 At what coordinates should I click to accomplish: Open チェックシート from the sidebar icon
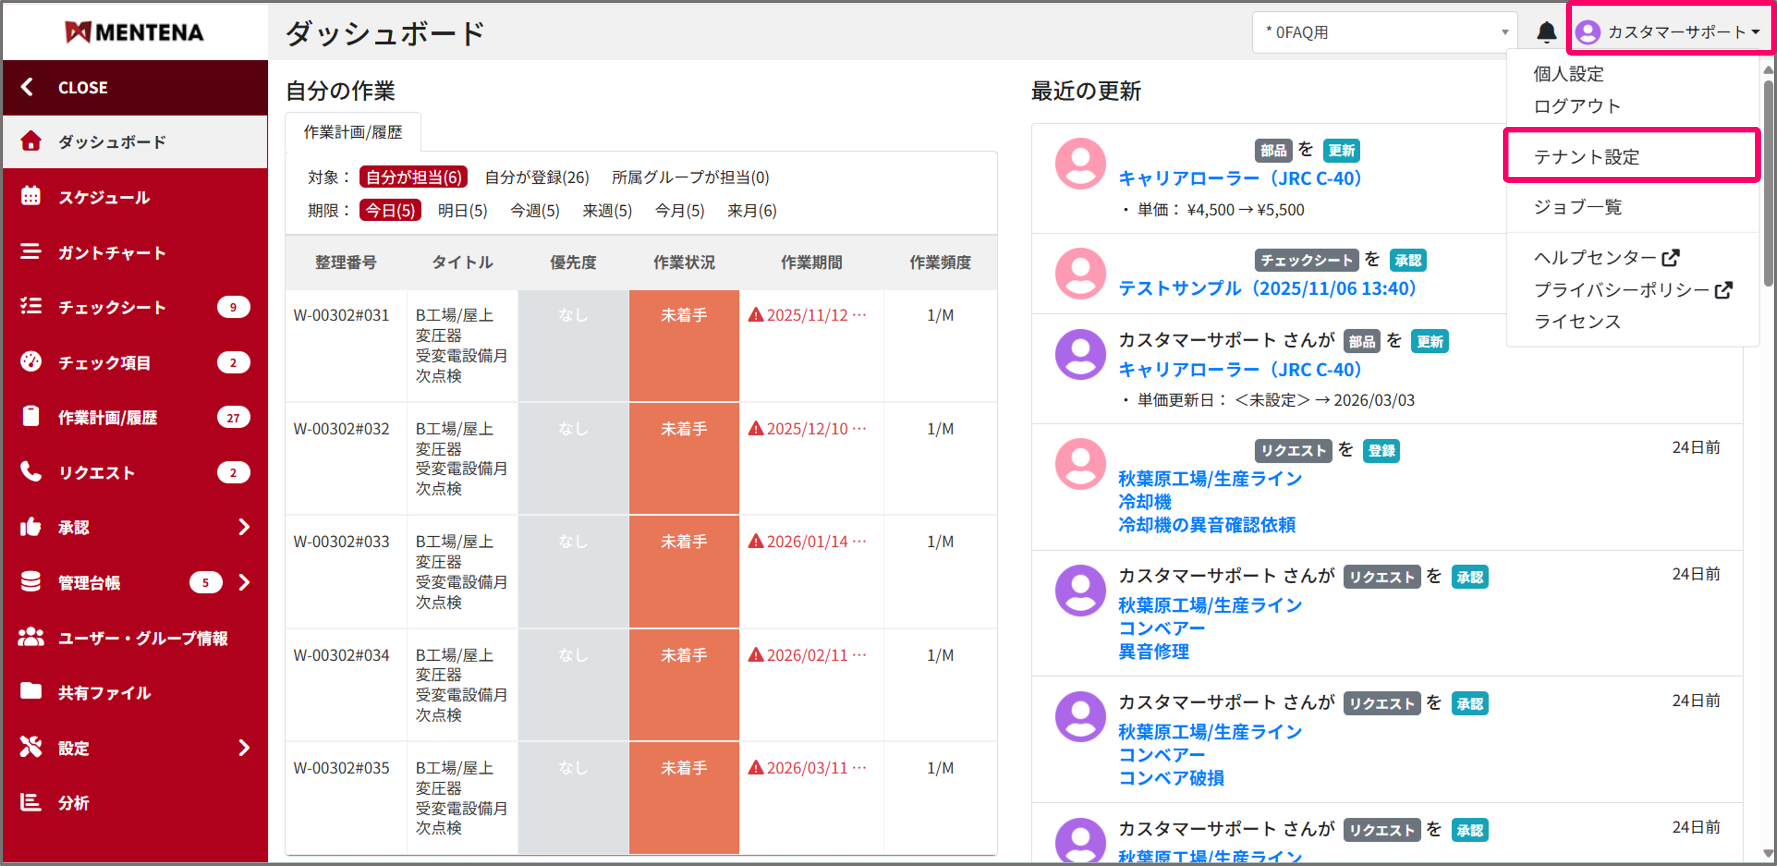click(x=30, y=307)
